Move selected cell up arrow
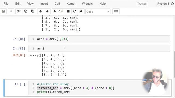 click(x=41, y=11)
